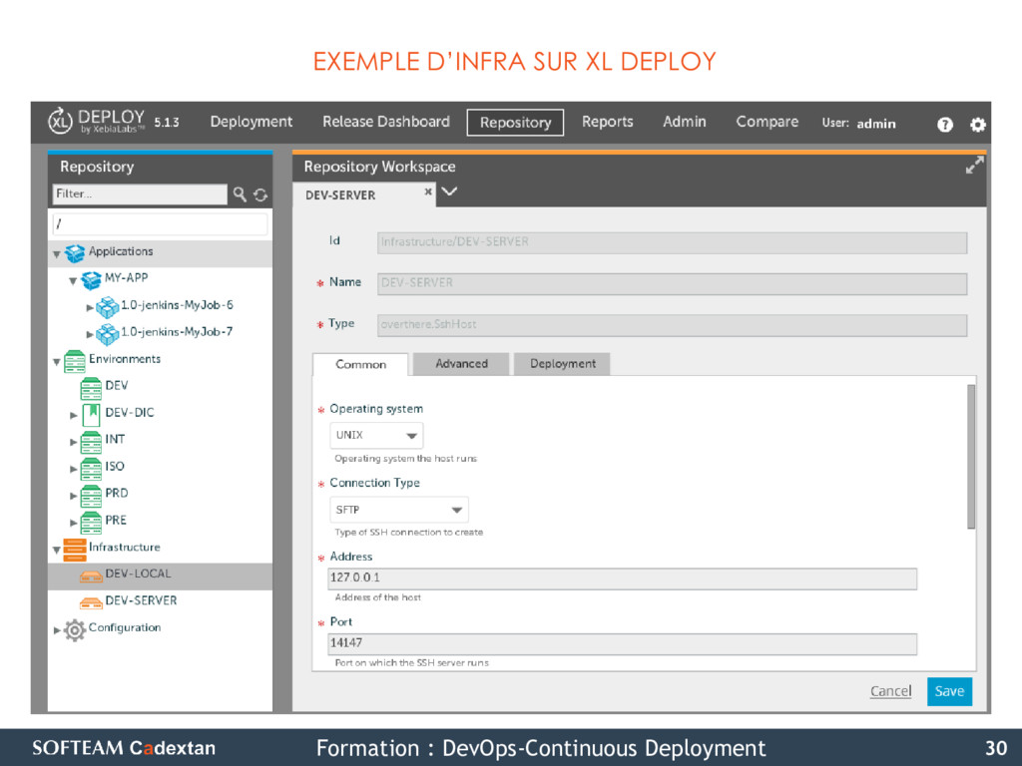Go to the Deployment menu
1022x766 pixels.
(x=251, y=122)
